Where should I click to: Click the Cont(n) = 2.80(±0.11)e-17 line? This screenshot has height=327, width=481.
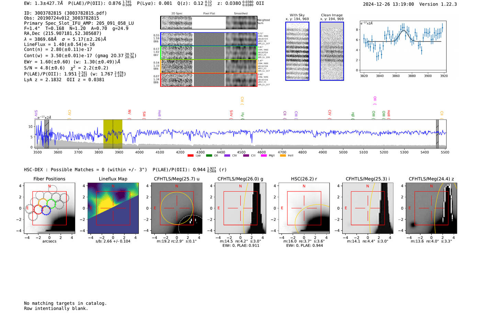tap(58, 49)
